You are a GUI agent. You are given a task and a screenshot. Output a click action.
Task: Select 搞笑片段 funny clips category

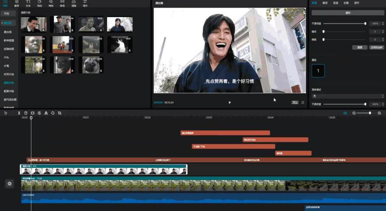tap(9, 83)
